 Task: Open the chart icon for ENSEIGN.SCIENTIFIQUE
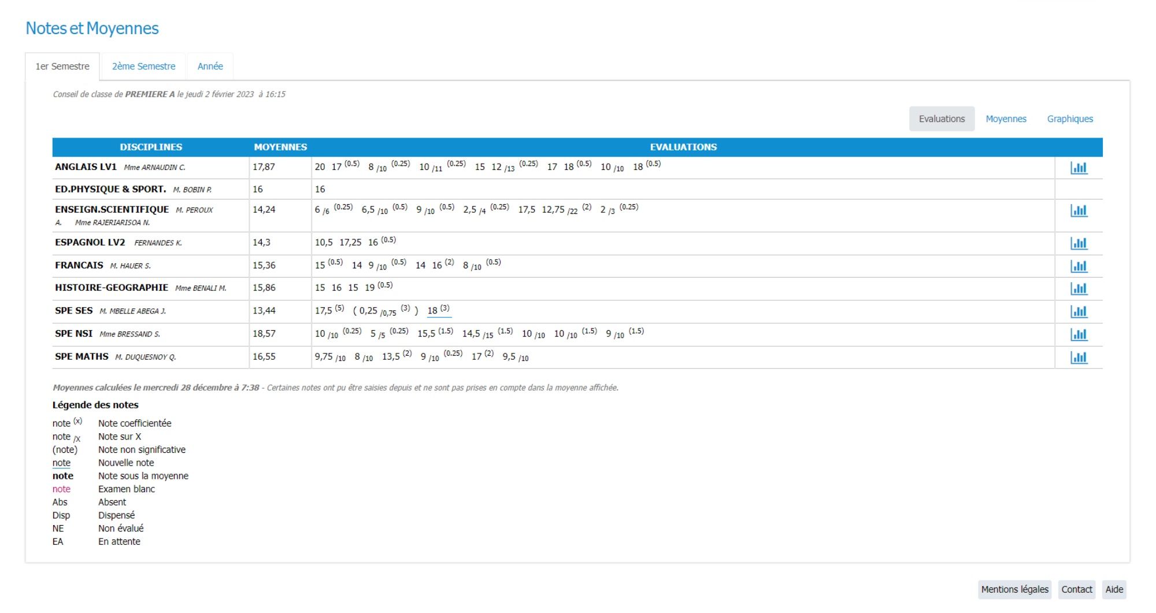(1079, 211)
